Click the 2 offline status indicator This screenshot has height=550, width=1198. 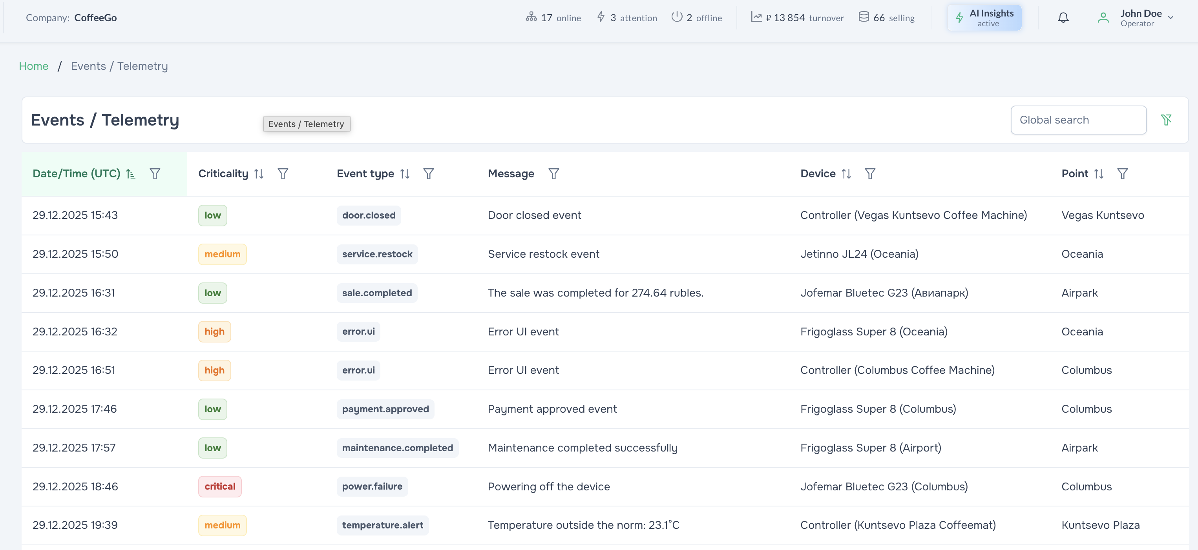696,18
